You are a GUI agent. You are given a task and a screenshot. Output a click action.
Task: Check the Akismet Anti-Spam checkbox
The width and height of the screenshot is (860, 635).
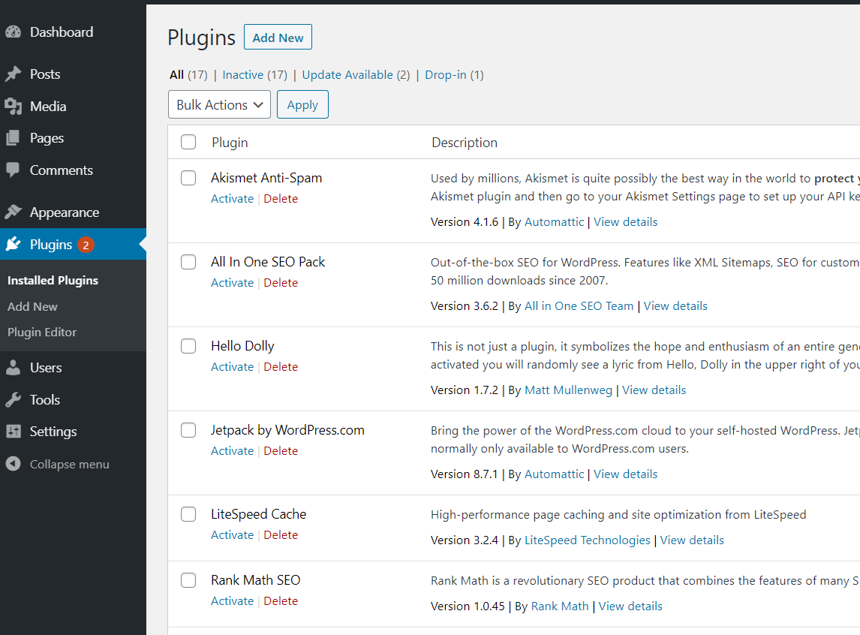(188, 178)
